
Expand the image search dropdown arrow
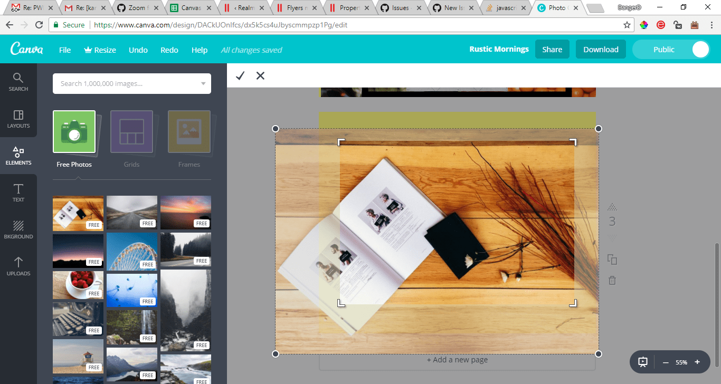(x=203, y=83)
